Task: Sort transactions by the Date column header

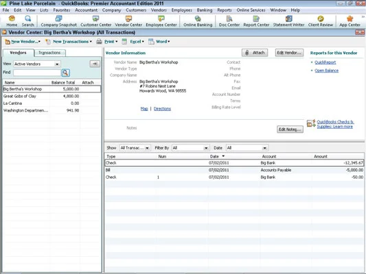Action: 234,156
